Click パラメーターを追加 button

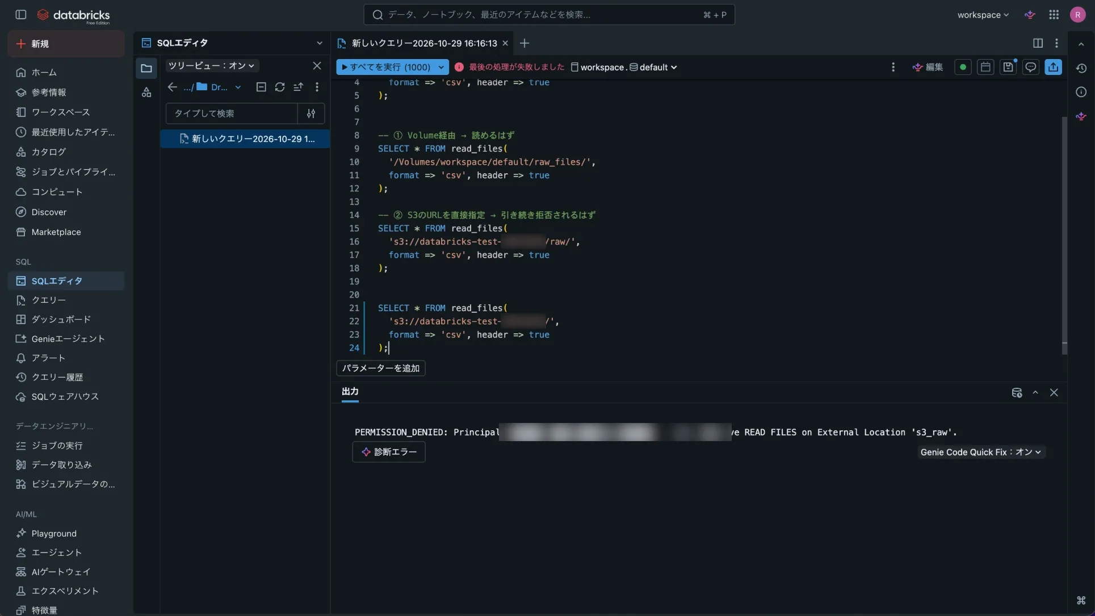point(380,368)
